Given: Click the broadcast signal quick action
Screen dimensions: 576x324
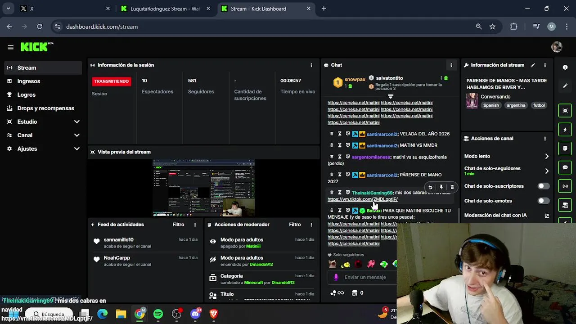Looking at the screenshot, I should 565,186.
